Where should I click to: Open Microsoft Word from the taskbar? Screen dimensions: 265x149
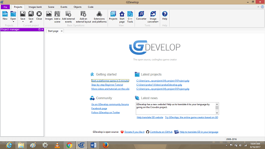click(93, 145)
